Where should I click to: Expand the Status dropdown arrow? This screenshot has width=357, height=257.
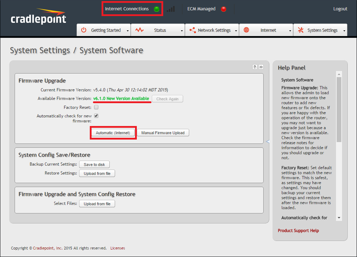point(182,31)
